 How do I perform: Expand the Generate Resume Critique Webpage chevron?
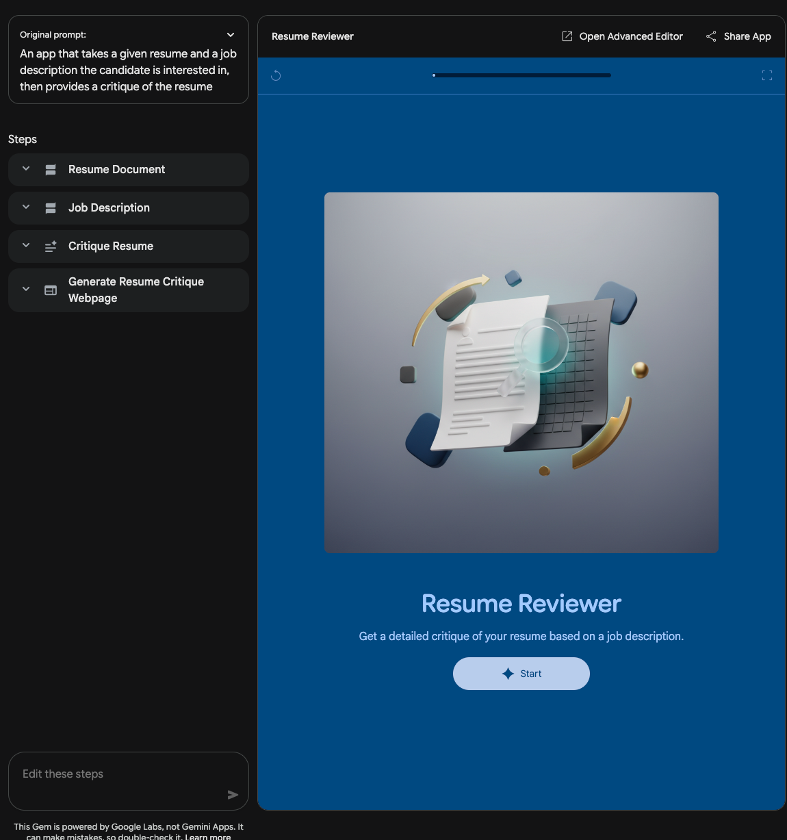pos(26,290)
